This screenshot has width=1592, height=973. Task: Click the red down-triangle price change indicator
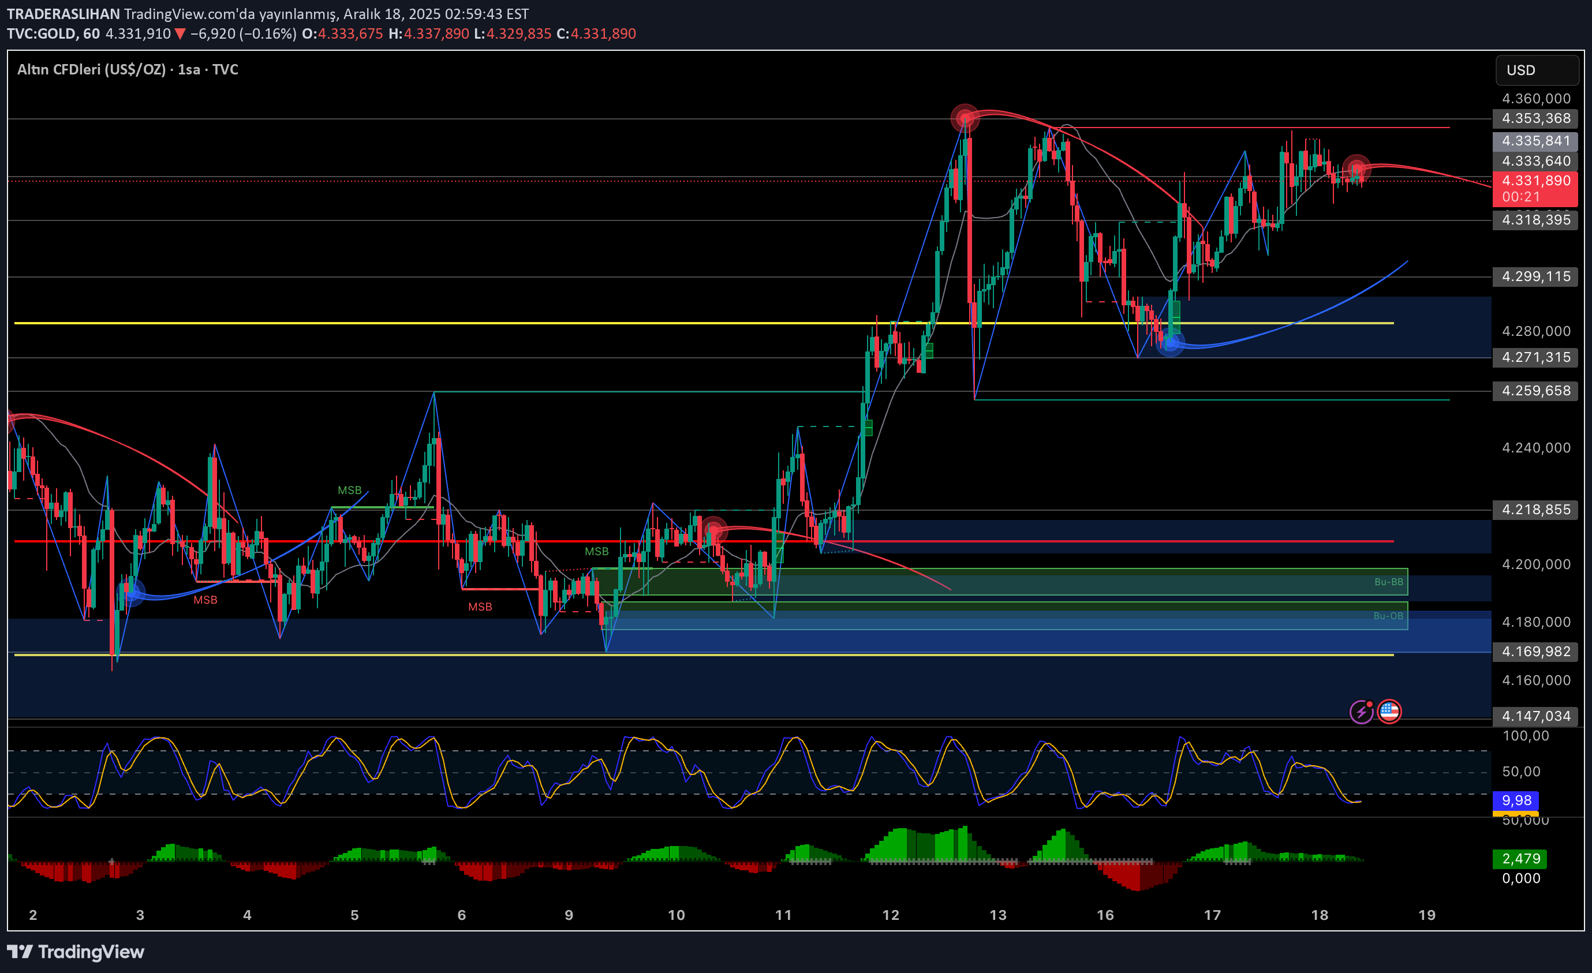click(180, 33)
